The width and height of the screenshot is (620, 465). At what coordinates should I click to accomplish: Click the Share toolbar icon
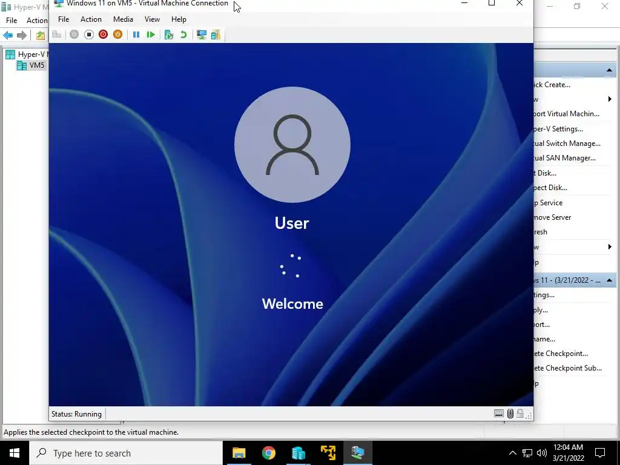point(216,35)
